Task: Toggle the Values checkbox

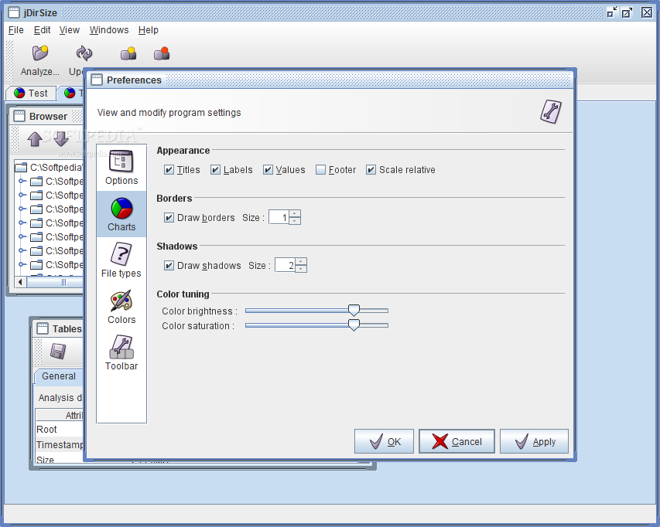Action: pyautogui.click(x=268, y=170)
